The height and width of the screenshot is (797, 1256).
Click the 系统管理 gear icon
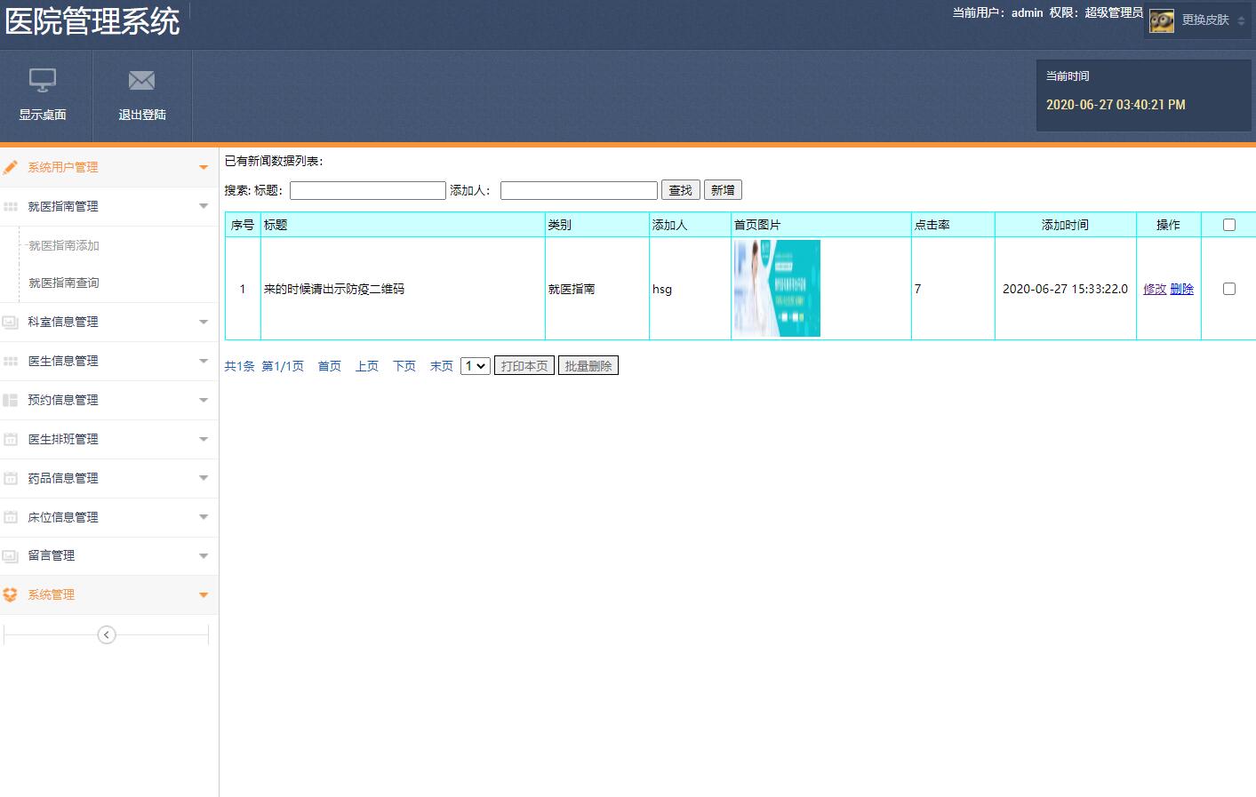tap(11, 595)
